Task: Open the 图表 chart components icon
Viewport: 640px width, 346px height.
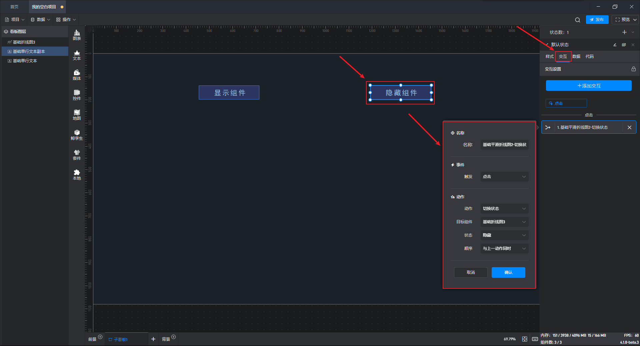Action: coord(77,35)
